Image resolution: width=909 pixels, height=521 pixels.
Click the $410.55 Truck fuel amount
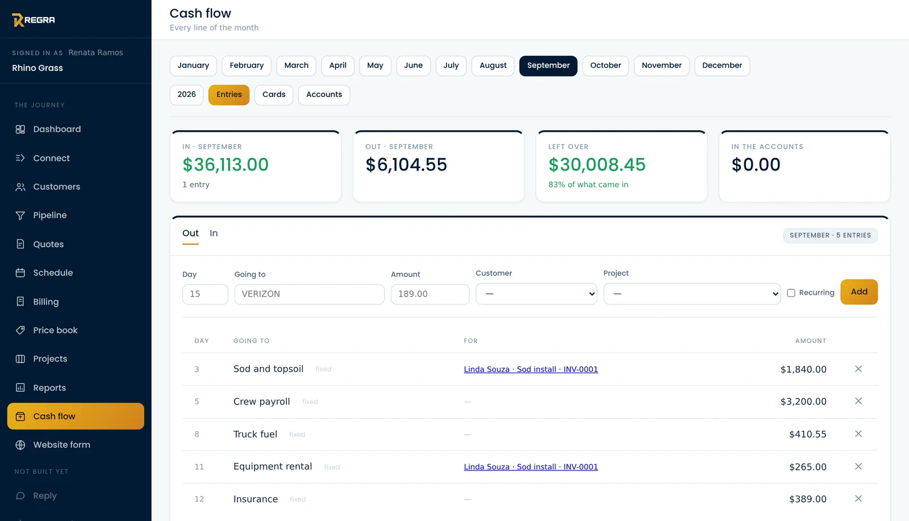point(807,435)
